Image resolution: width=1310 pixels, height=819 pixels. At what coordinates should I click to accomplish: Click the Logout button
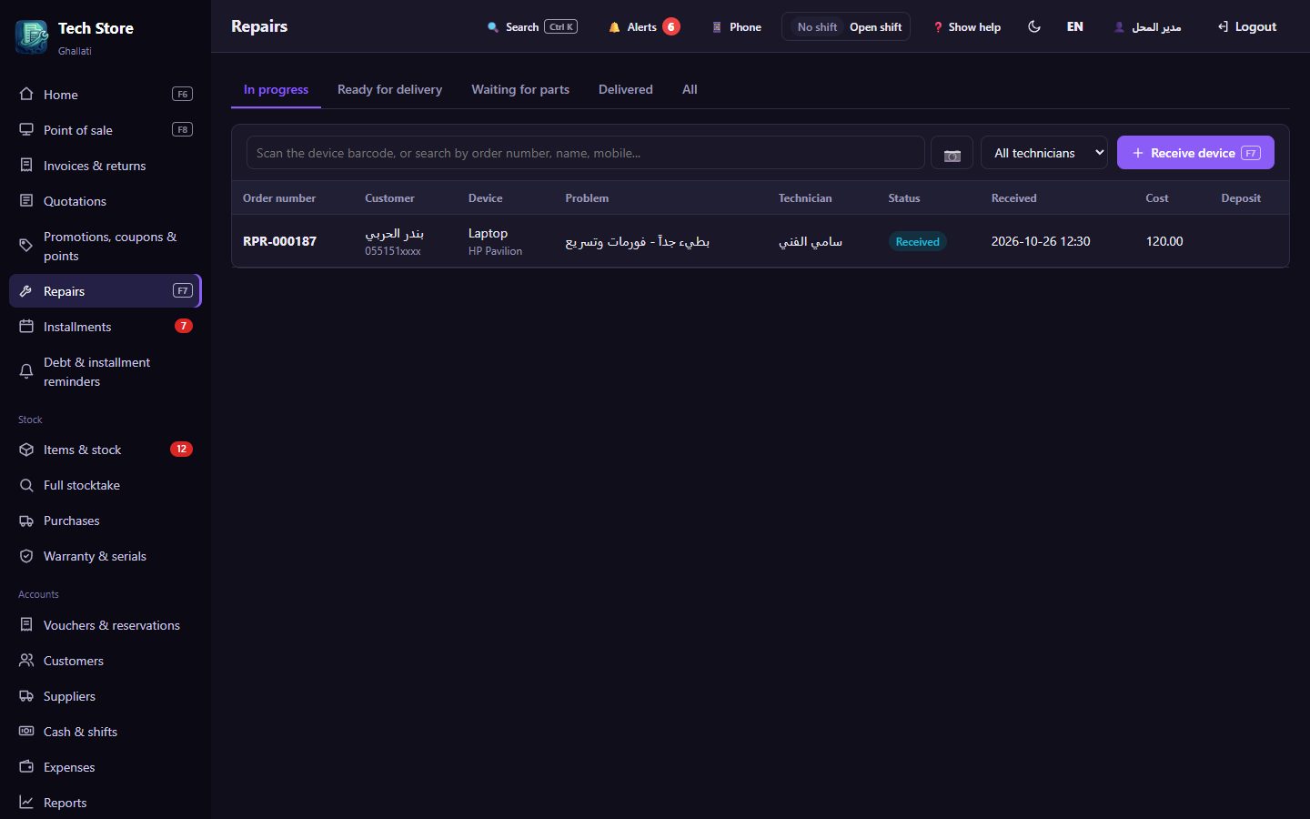(x=1247, y=26)
